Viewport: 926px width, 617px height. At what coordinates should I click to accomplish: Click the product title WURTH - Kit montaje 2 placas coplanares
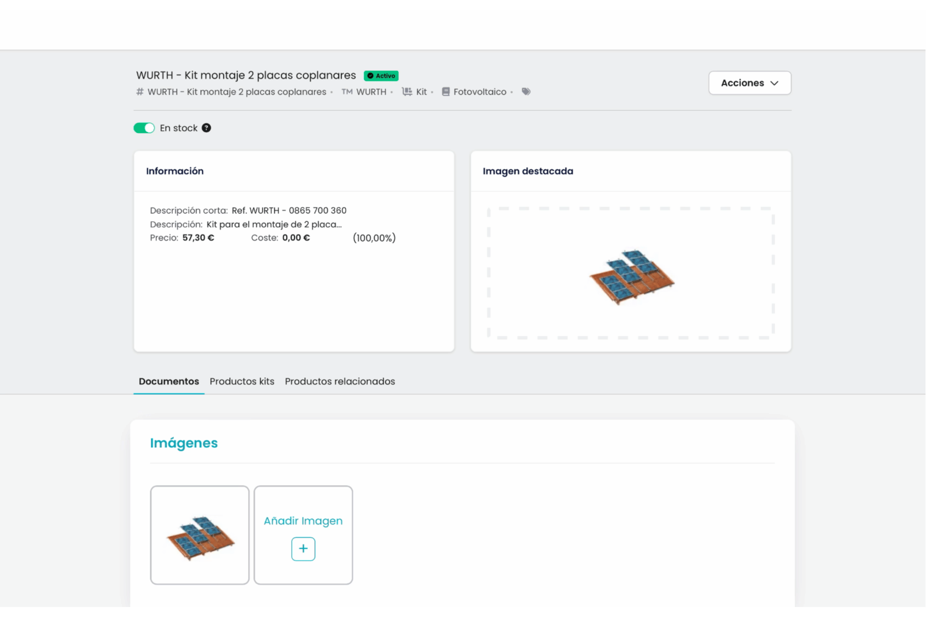tap(246, 75)
